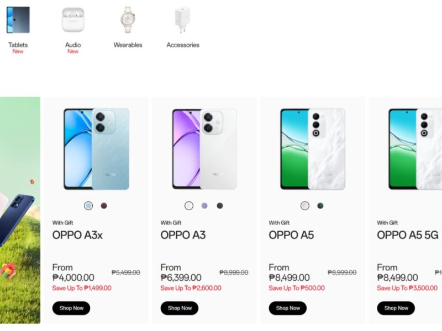Select the purple color swatch for OPPO A3

pyautogui.click(x=204, y=205)
